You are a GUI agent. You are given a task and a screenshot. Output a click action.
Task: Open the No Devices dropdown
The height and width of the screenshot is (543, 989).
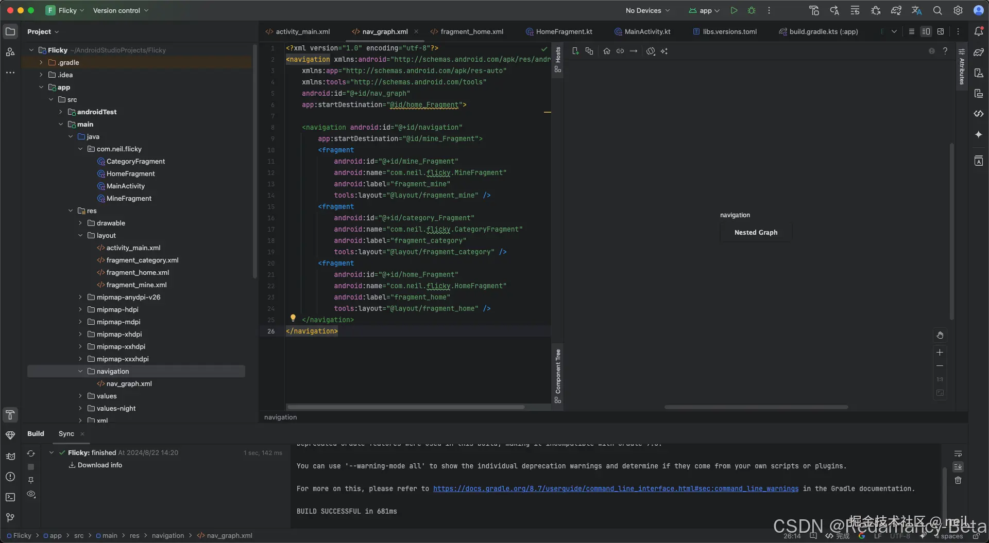coord(647,10)
